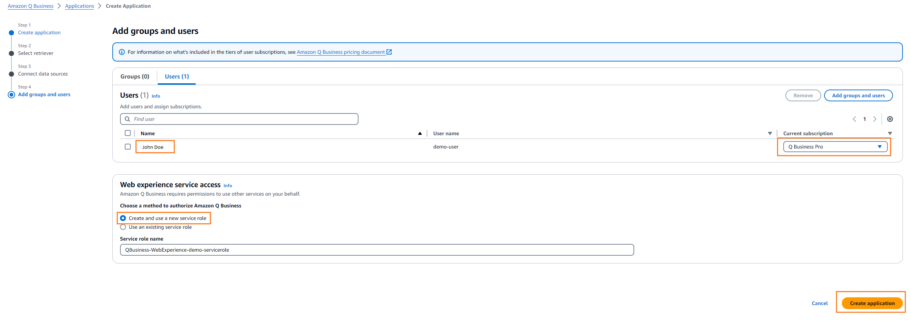Click the Step 1 progress indicator dot
Screen dimensions: 911x322
coord(11,33)
